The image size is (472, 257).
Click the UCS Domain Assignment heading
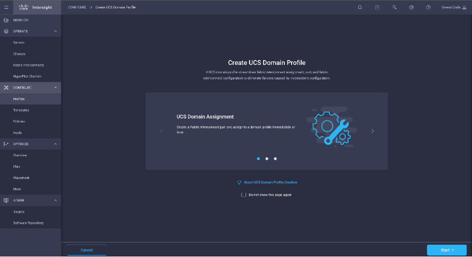click(x=205, y=117)
